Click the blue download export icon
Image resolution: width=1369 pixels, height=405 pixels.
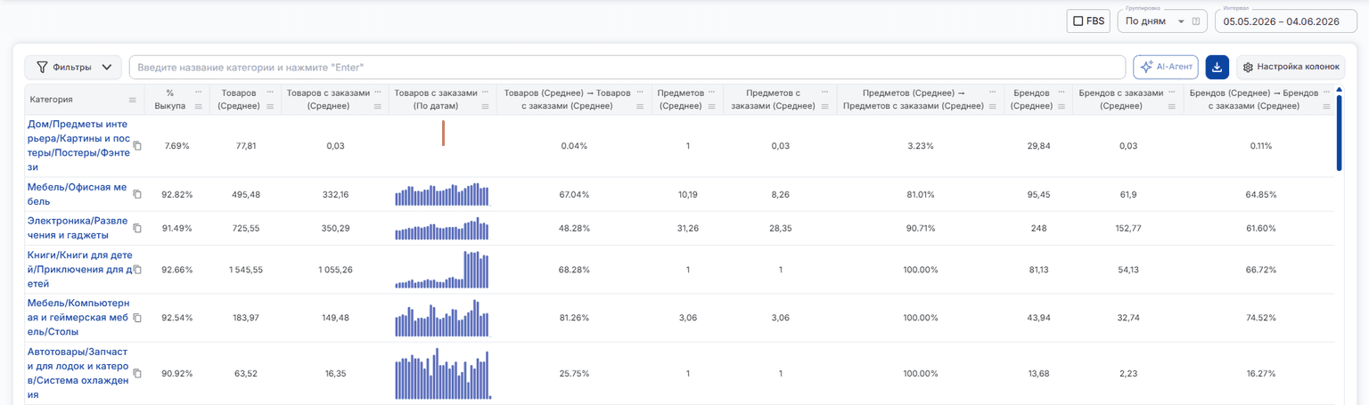[x=1217, y=67]
